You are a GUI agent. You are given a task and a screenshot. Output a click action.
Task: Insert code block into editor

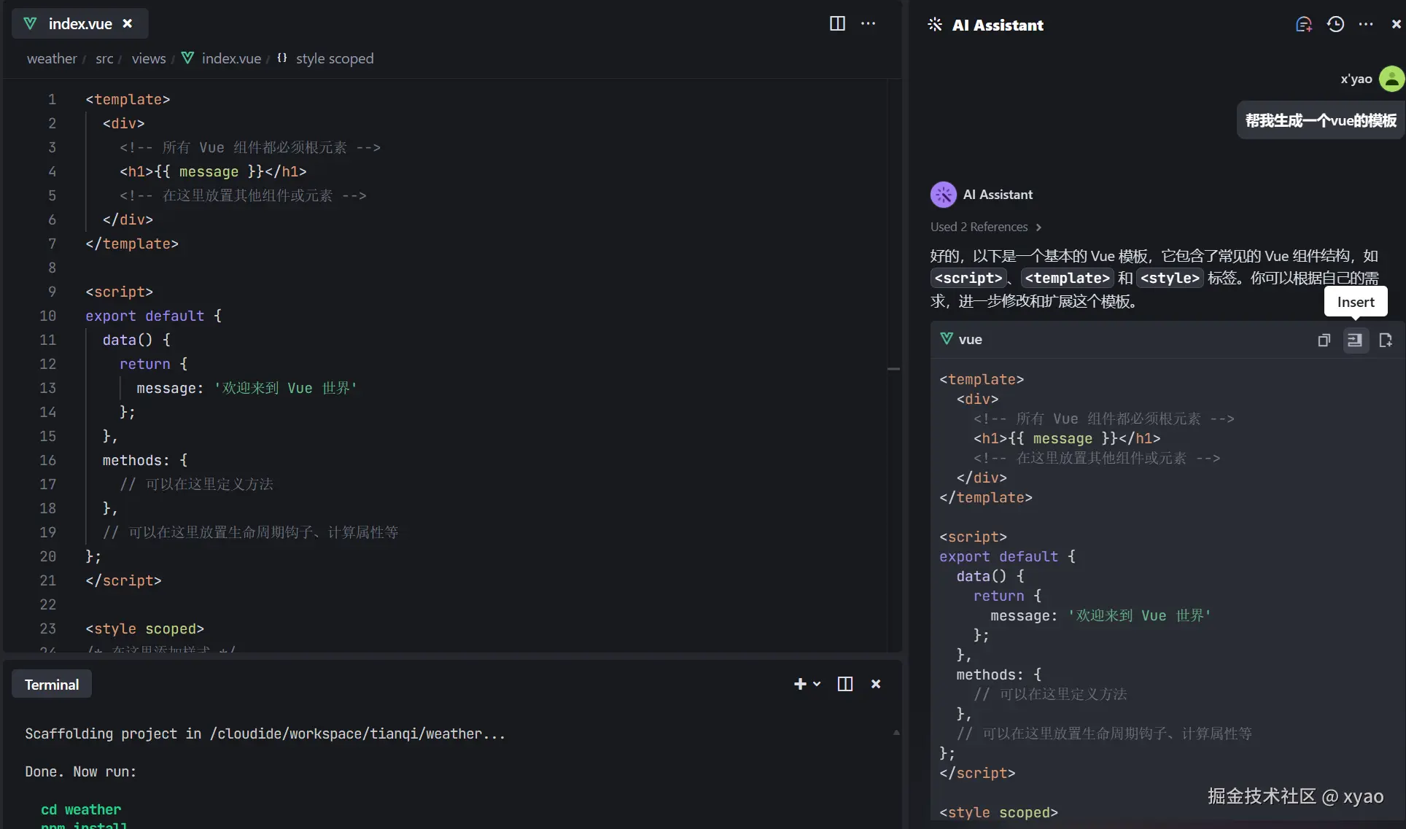click(x=1355, y=340)
